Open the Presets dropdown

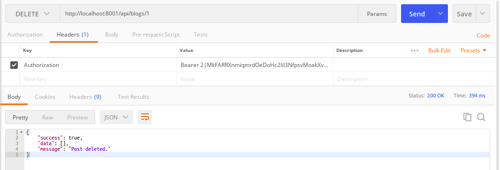[474, 51]
